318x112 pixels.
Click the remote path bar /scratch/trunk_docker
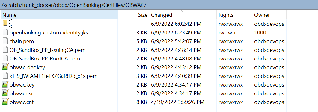[74, 5]
